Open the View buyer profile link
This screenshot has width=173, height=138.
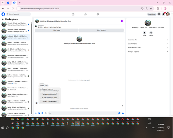coord(86,80)
